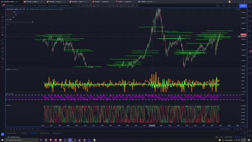Toggle fullscreen mode icon in top toolbar

[x=233, y=6]
